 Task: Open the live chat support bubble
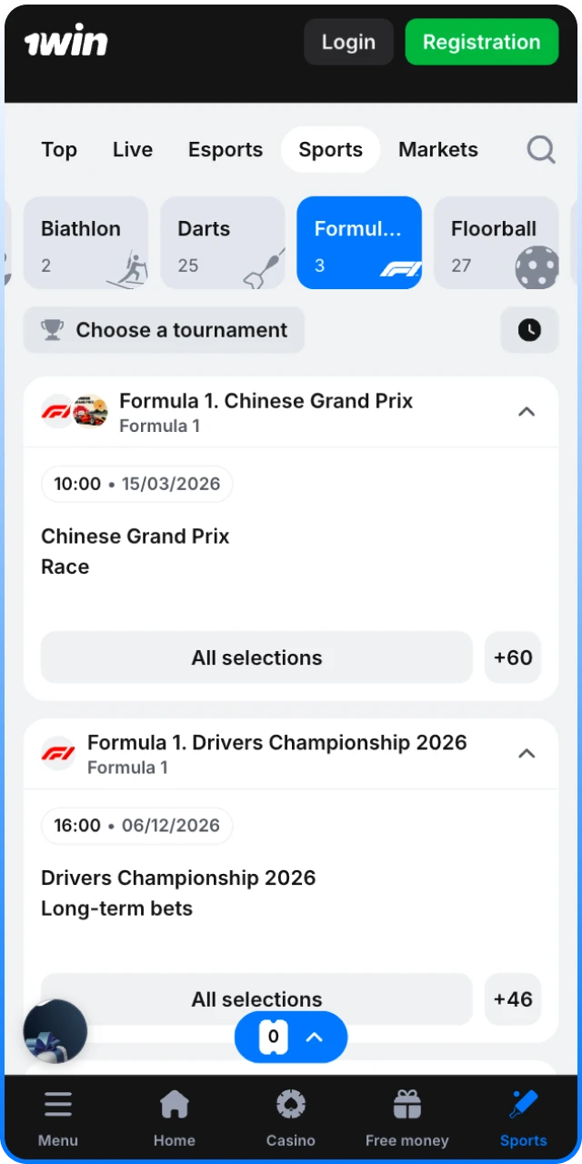(55, 1031)
